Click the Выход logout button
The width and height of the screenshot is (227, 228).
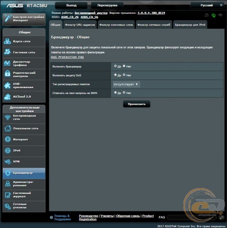[x=71, y=5]
